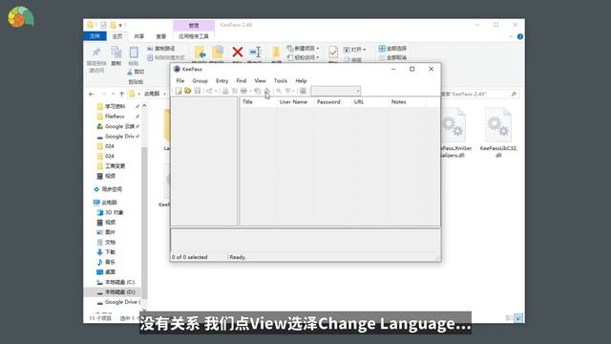Expand the Show Entries dropdown arrow in KeePass
Viewport: 611px width, 344px height.
coord(294,91)
